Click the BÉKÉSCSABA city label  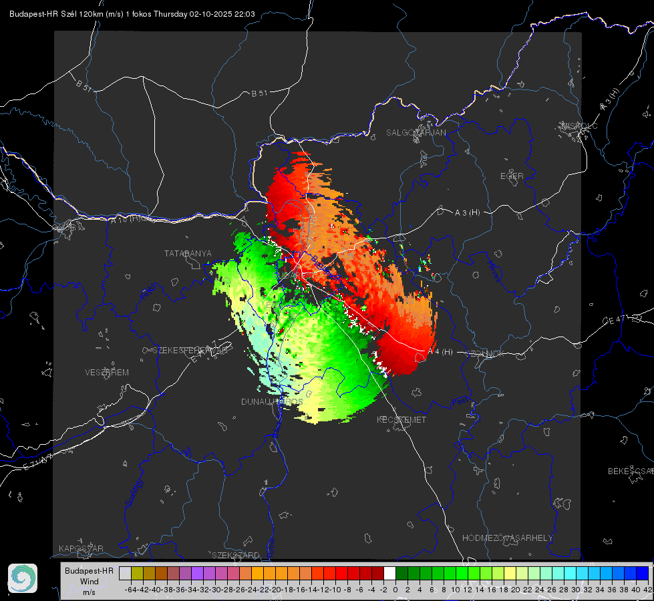(x=631, y=471)
